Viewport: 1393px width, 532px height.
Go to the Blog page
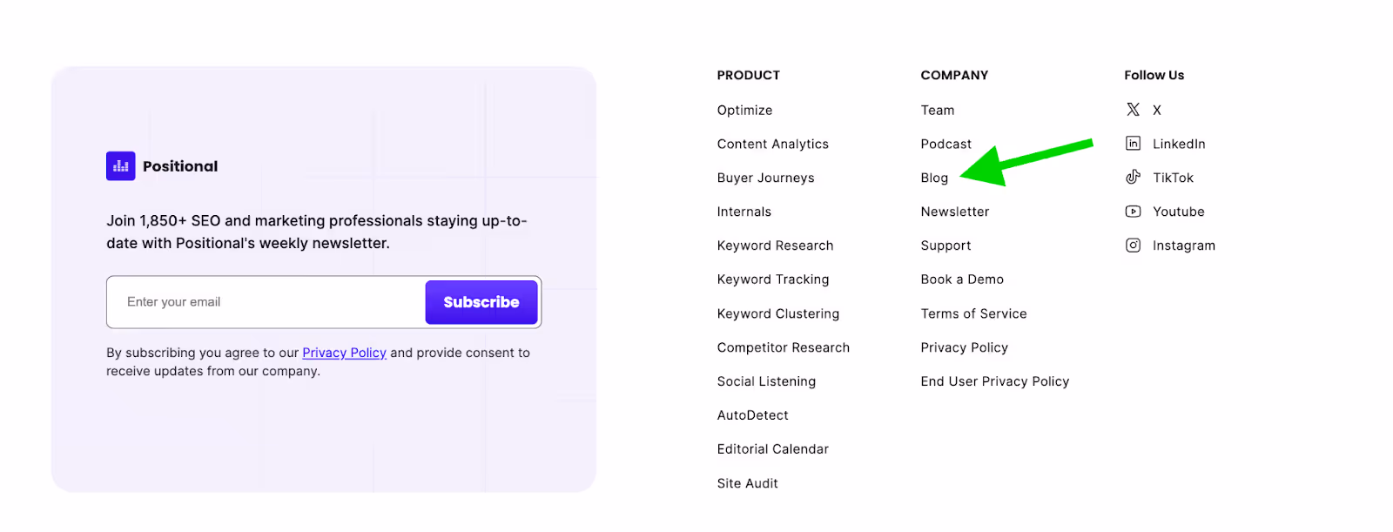click(x=934, y=178)
